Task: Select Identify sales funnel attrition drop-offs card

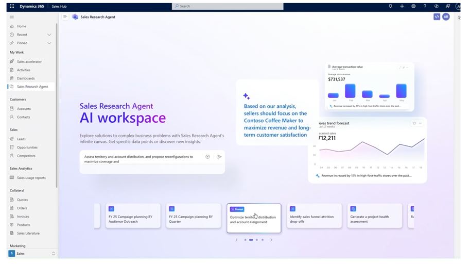Action: coord(314,216)
